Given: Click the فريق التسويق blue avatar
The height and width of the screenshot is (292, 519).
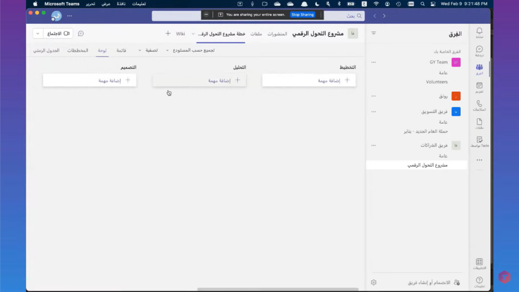Looking at the screenshot, I should (x=456, y=112).
